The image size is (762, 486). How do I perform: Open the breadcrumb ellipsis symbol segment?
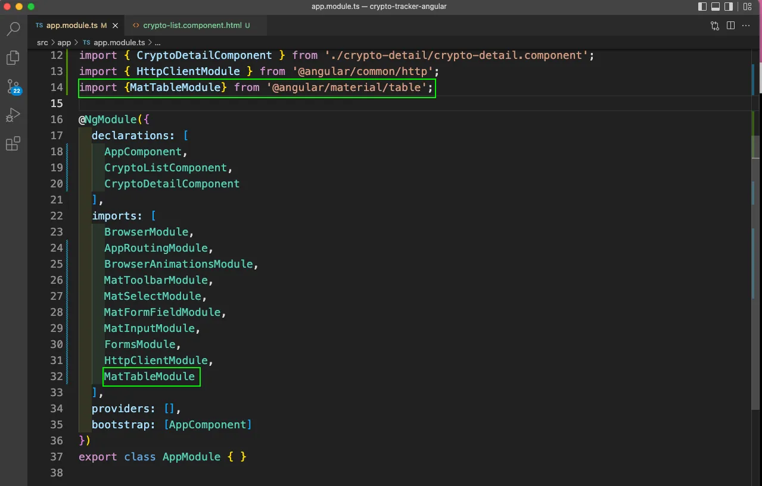(x=158, y=43)
